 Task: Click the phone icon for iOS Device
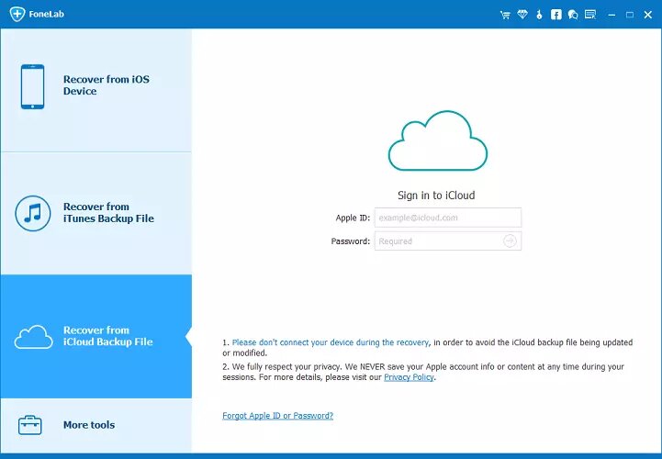(x=32, y=86)
